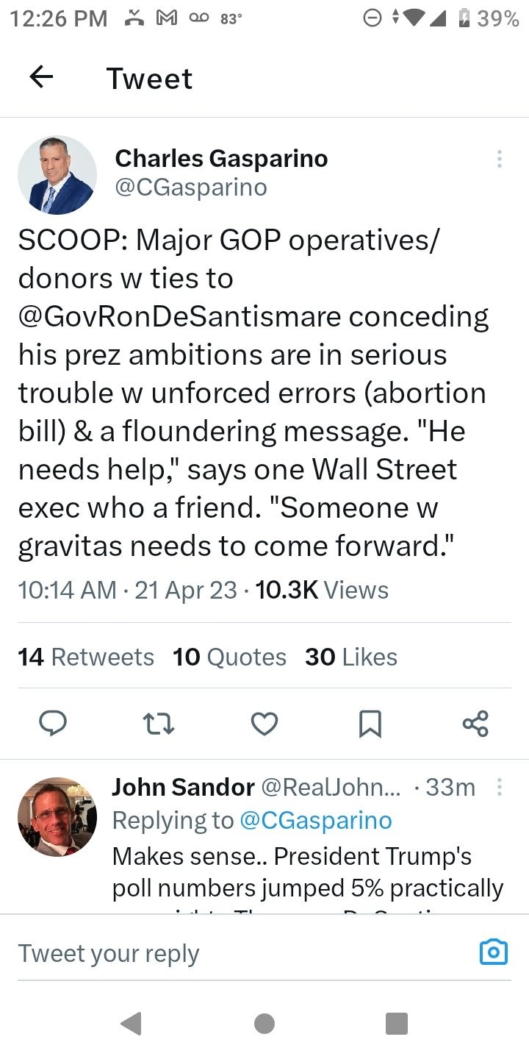Tap the share icon
This screenshot has height=1059, width=529.
(x=475, y=724)
